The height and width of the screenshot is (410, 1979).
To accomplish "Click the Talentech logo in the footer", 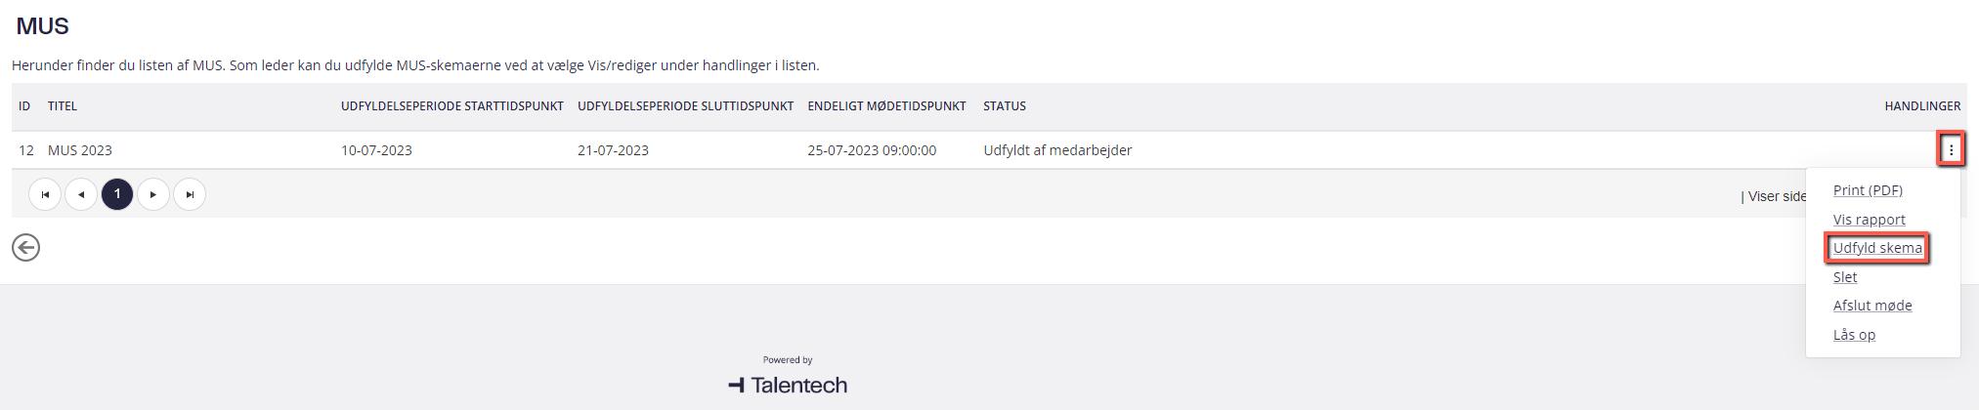I will (x=788, y=385).
